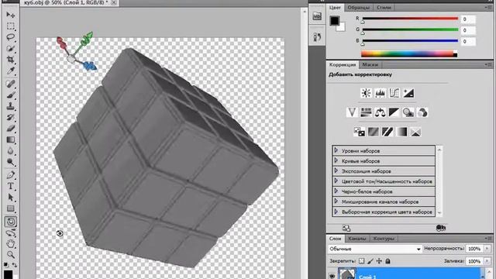Switch to the Образцы tab
Screen dimensions: 496x279
358,7
